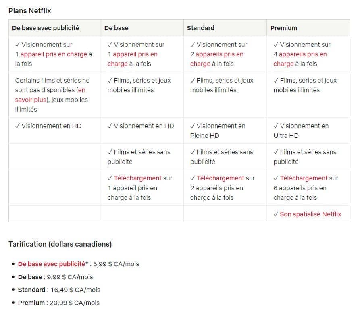Select the 'Visionnement en Ultra HD' cell

point(301,131)
